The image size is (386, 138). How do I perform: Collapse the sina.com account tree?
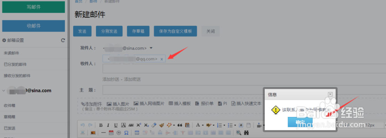point(3,90)
